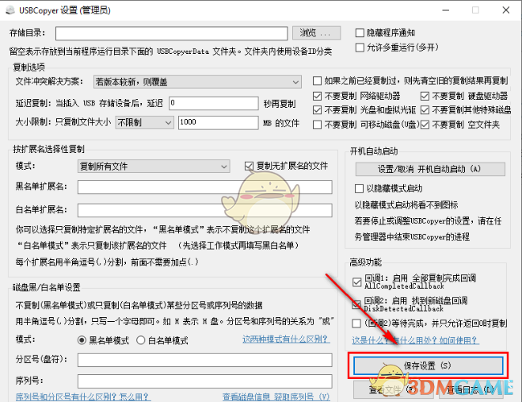Open 这两种模式有什么区别? link

[286, 339]
